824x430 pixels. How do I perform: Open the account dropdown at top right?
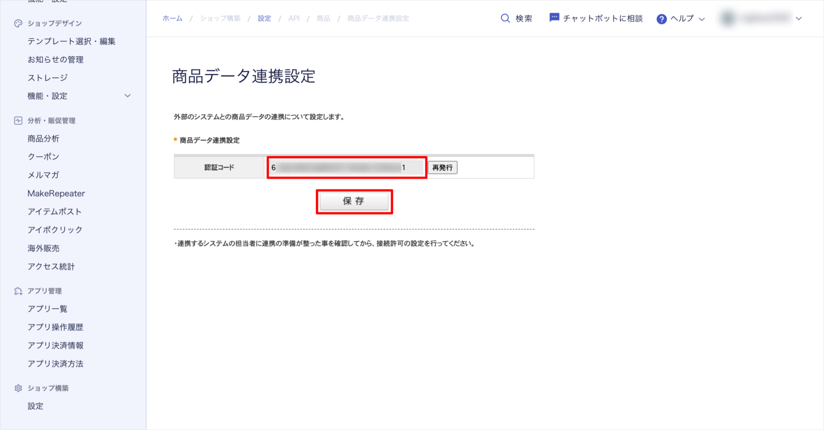tap(799, 18)
